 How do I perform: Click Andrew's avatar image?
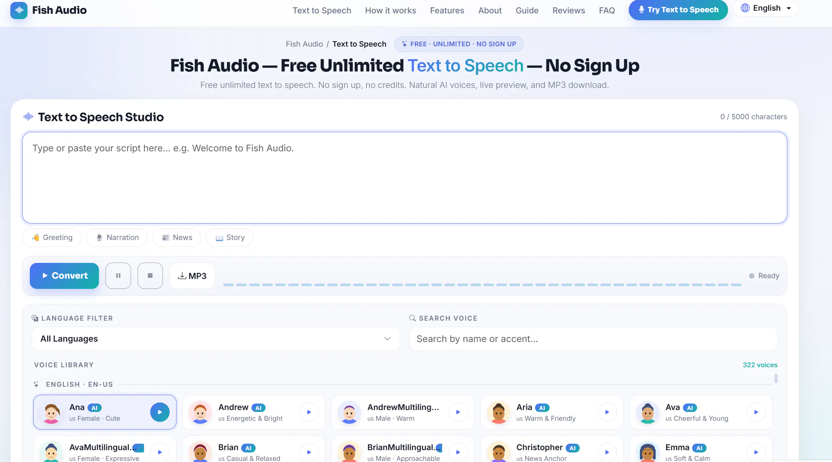click(x=200, y=412)
